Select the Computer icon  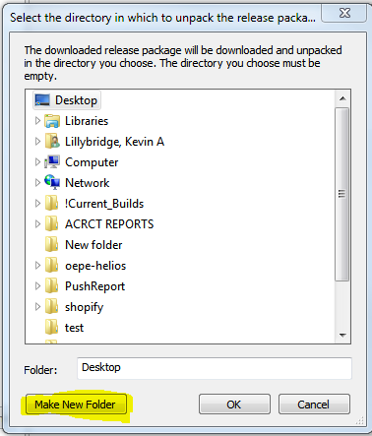pos(52,162)
